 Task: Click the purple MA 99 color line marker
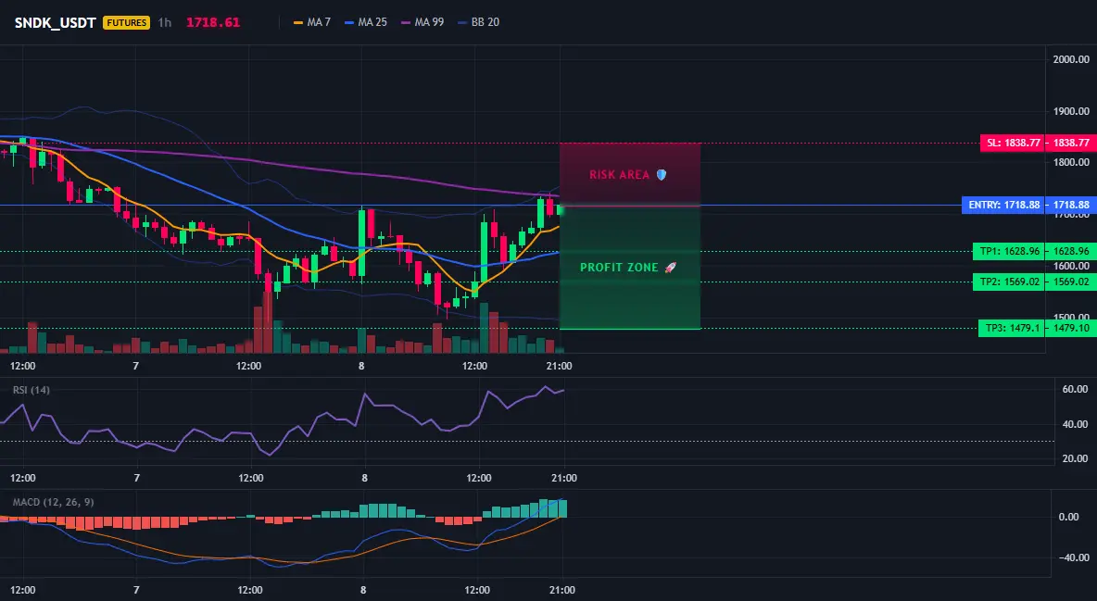406,22
